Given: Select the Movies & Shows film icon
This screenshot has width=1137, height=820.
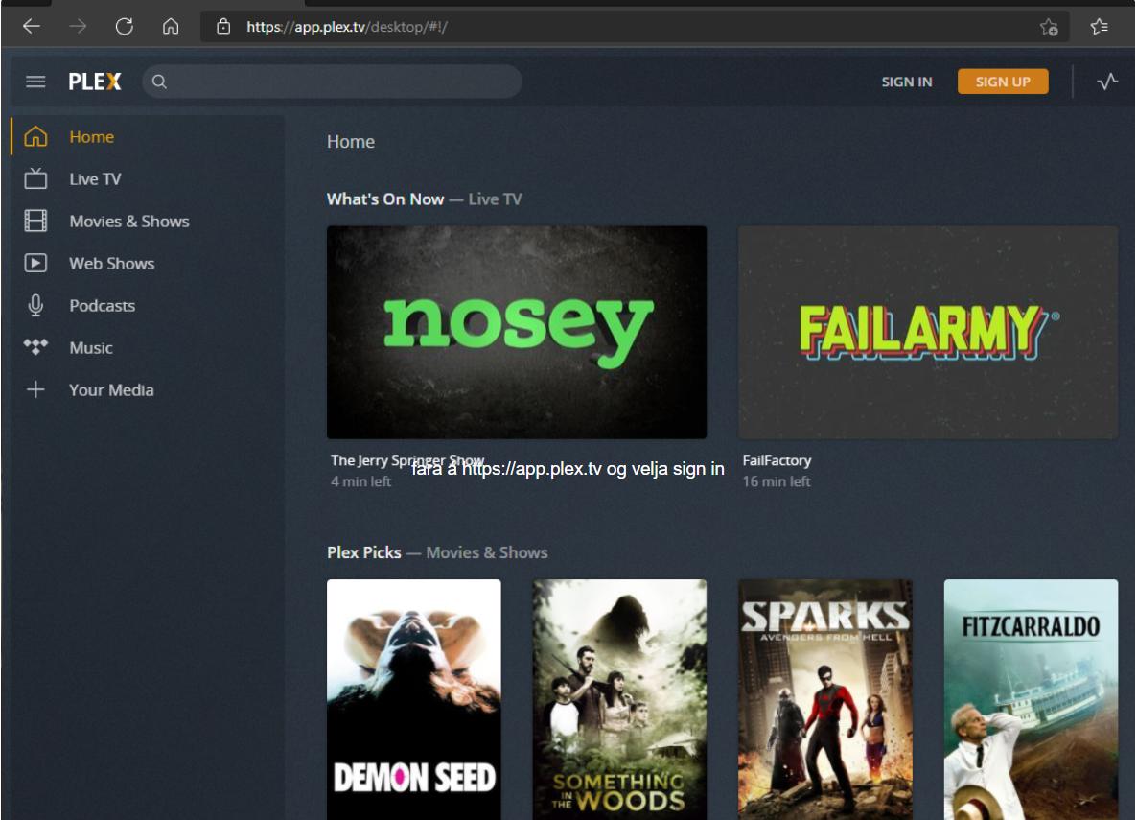Looking at the screenshot, I should tap(35, 222).
